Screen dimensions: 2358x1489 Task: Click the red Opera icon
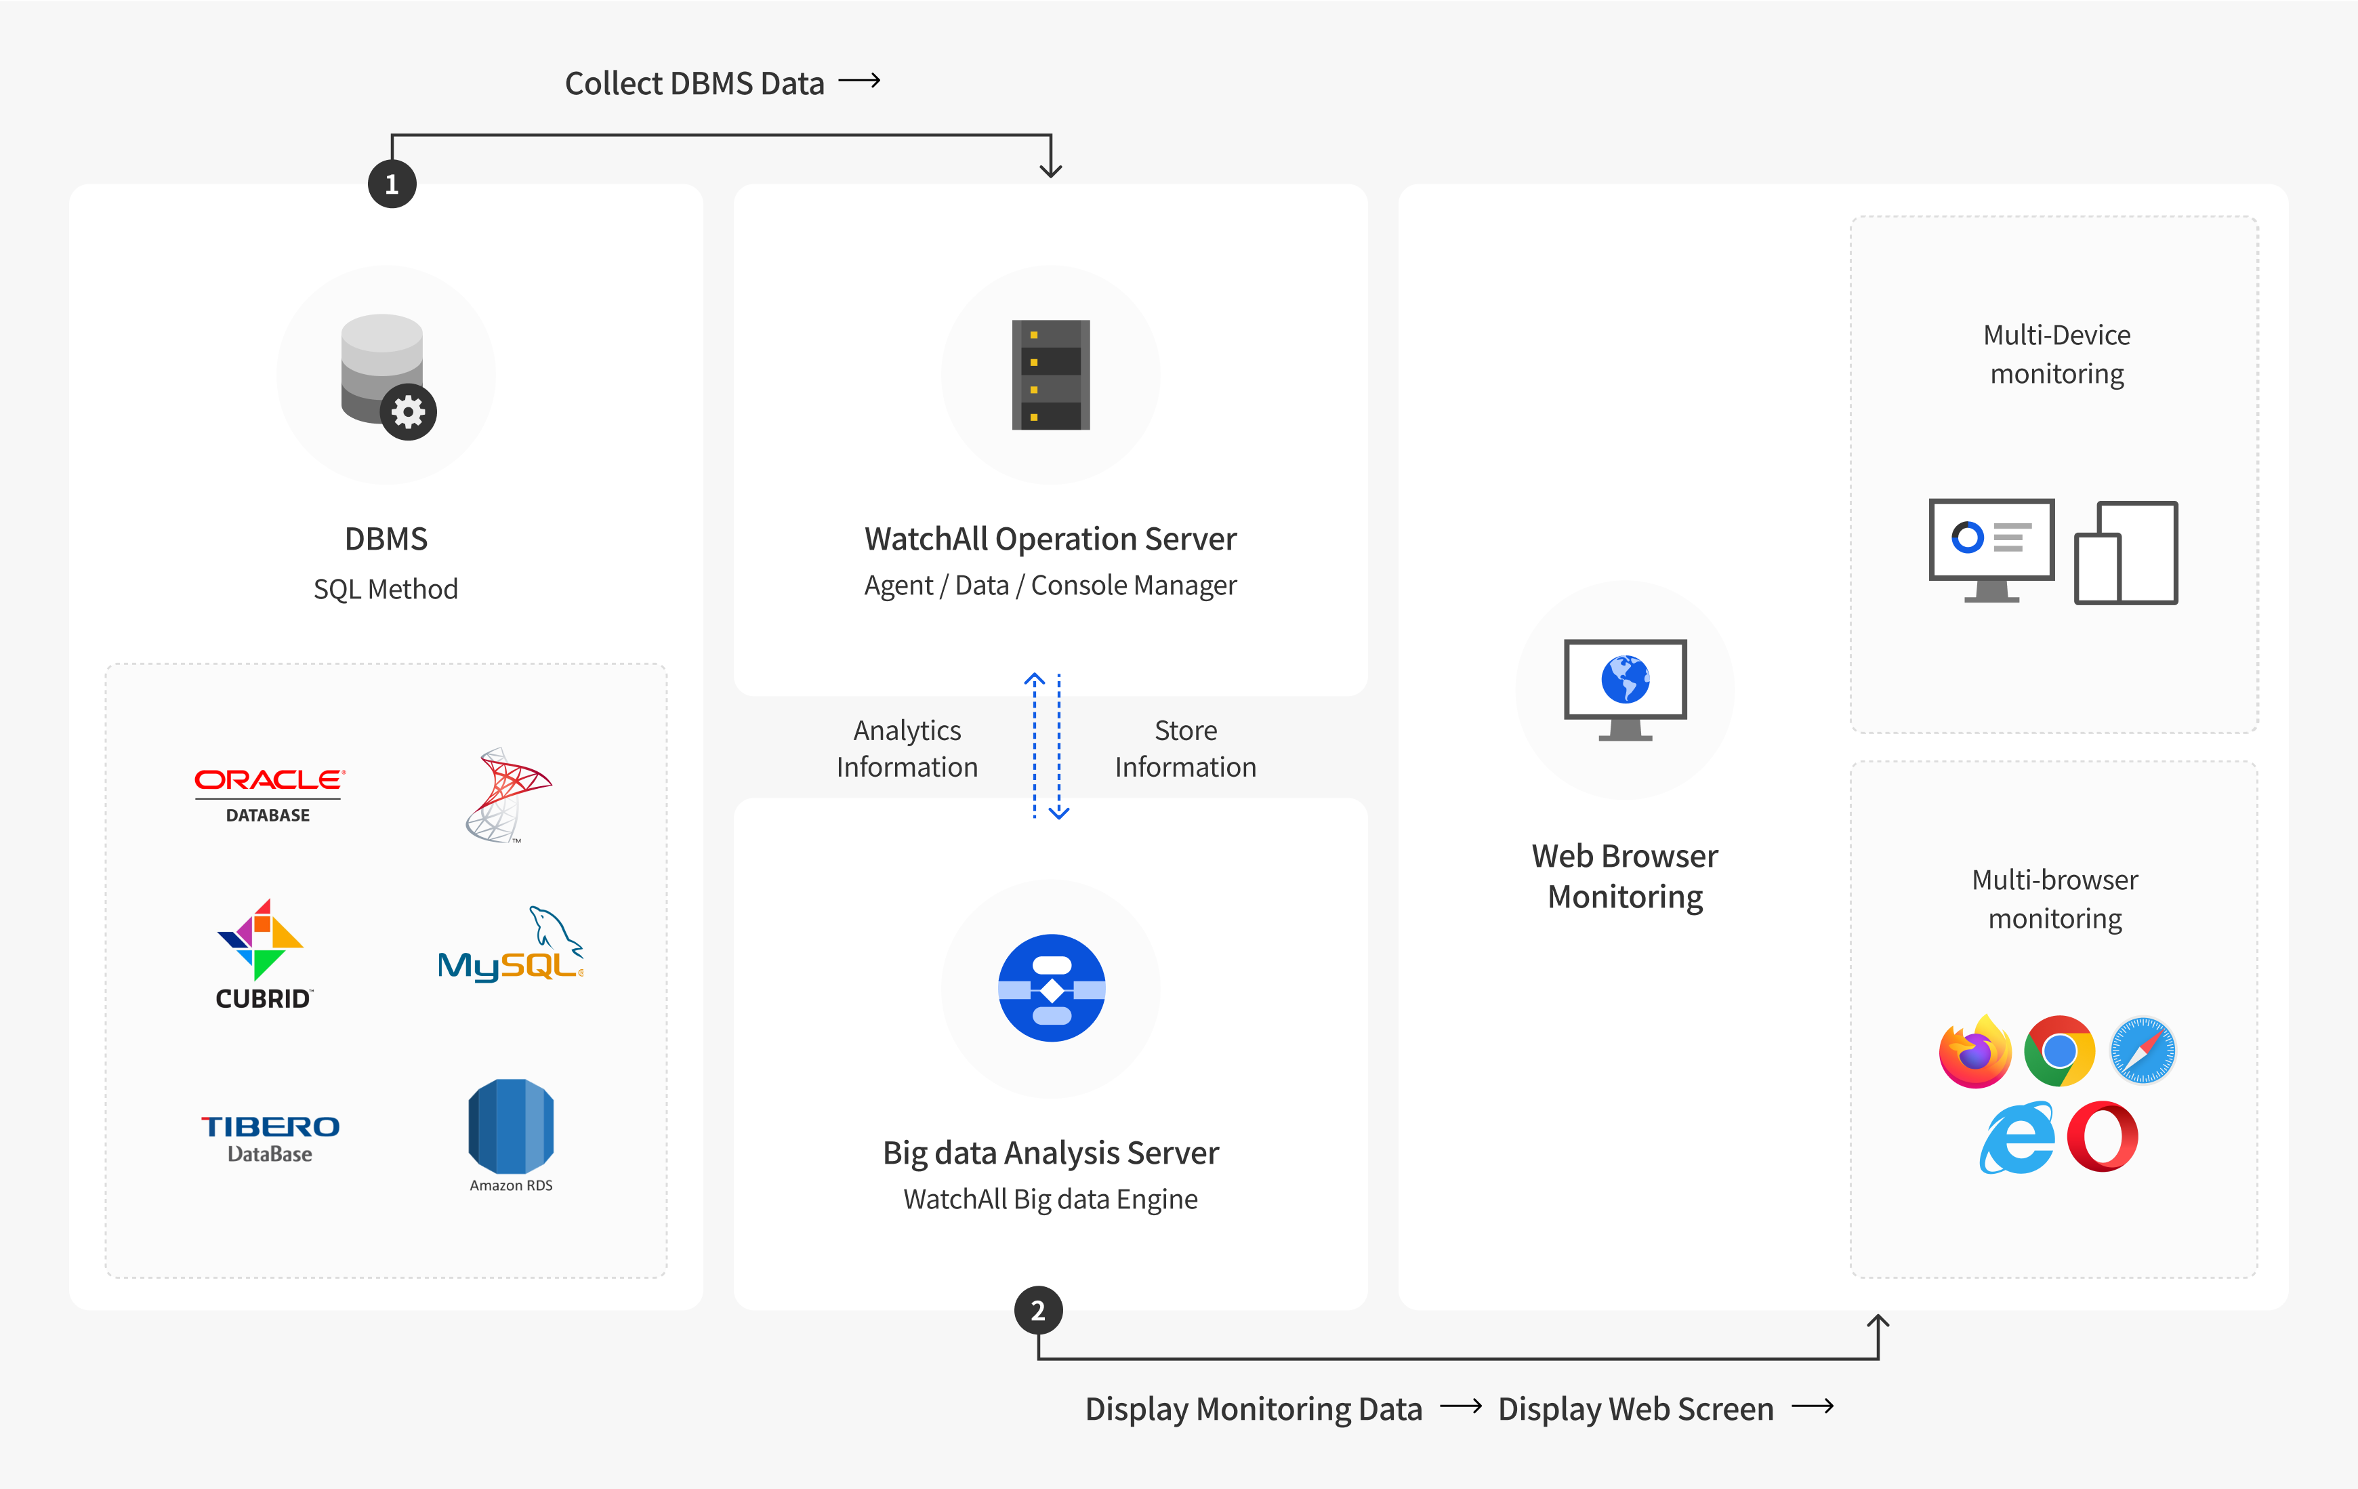2101,1137
